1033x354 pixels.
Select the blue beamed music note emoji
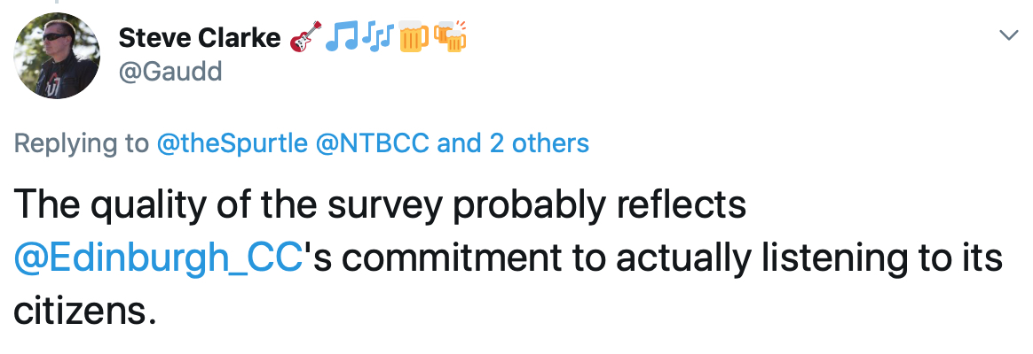343,37
